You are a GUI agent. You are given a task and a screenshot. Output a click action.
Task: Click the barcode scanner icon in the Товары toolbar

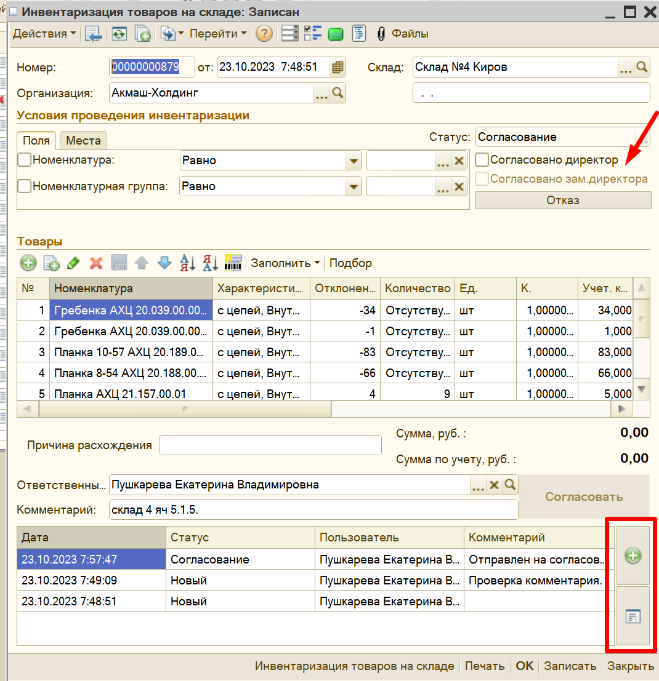tap(233, 263)
